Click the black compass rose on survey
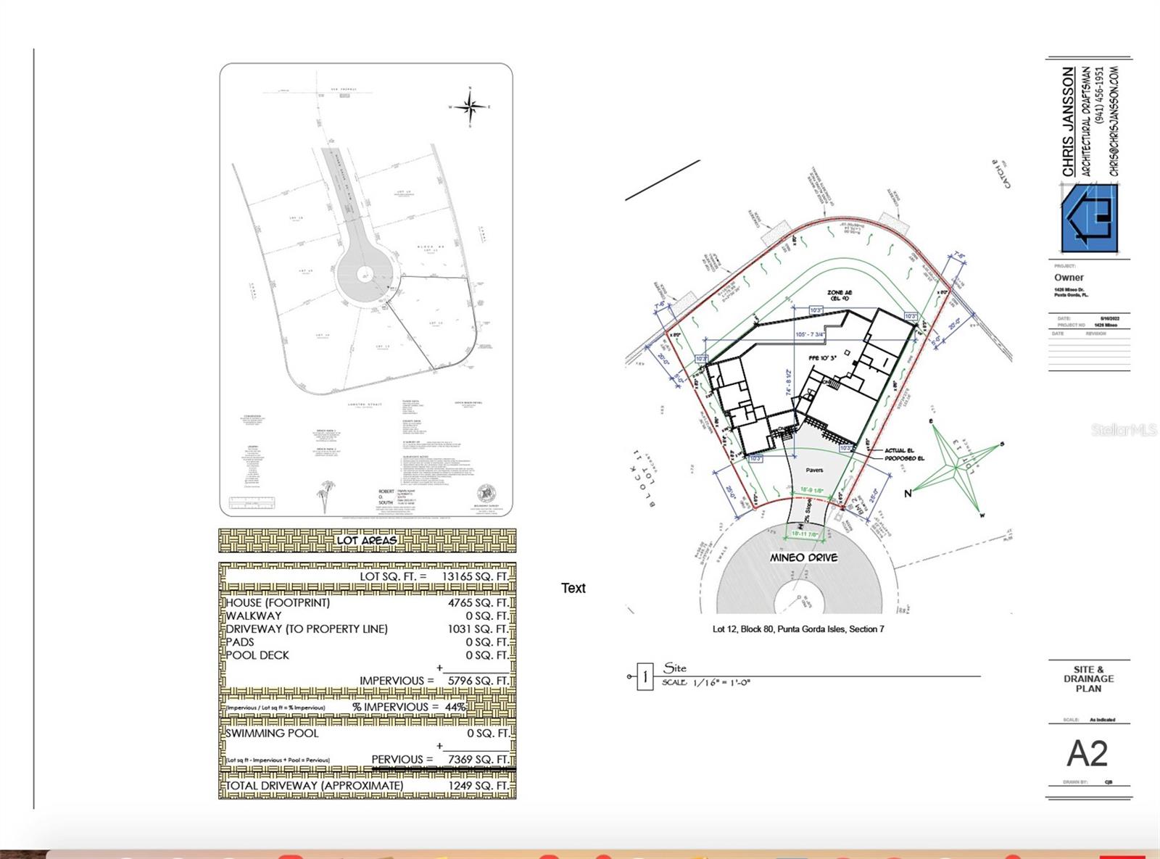Screen dimensions: 1160x859 (x=470, y=107)
